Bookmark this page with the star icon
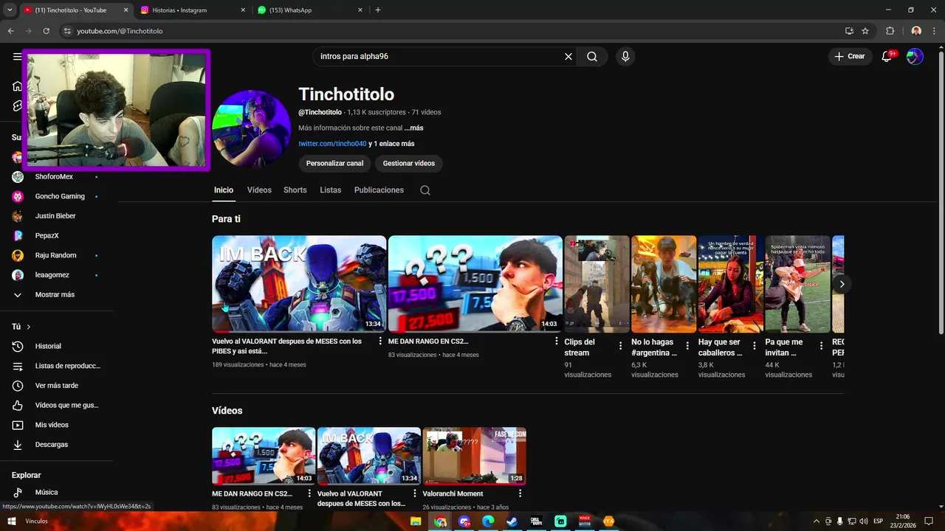 [x=865, y=31]
